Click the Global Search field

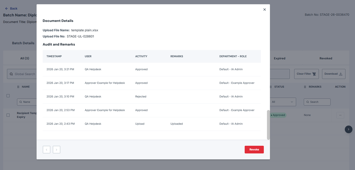pos(22,74)
